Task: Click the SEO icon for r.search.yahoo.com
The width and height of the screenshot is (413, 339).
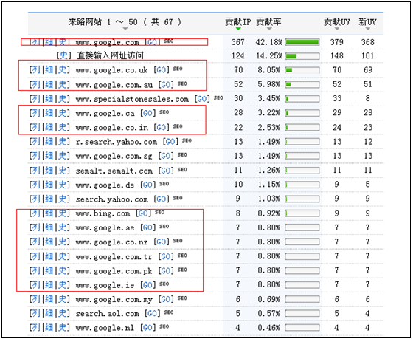Action: [187, 140]
